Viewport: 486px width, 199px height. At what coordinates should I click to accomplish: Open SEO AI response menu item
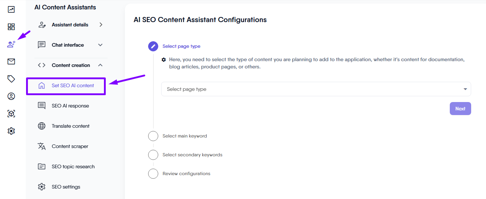70,106
